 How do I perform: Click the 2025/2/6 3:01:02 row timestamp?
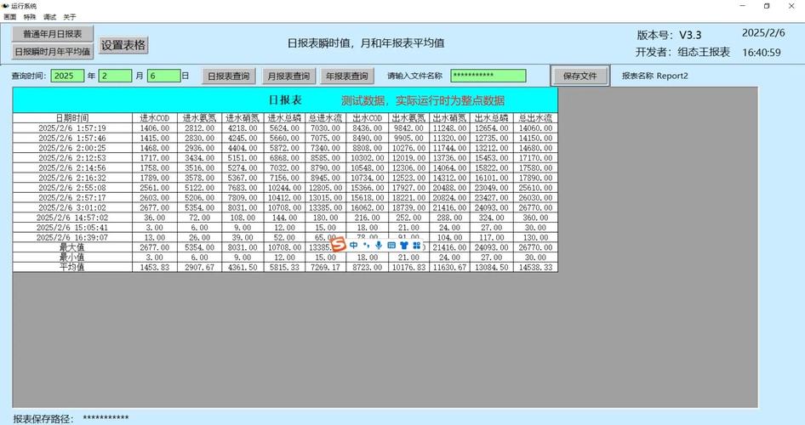click(x=72, y=207)
